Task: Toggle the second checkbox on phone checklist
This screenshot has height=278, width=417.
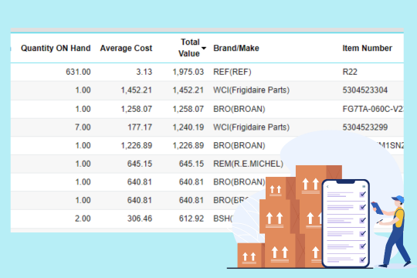Action: pos(362,207)
